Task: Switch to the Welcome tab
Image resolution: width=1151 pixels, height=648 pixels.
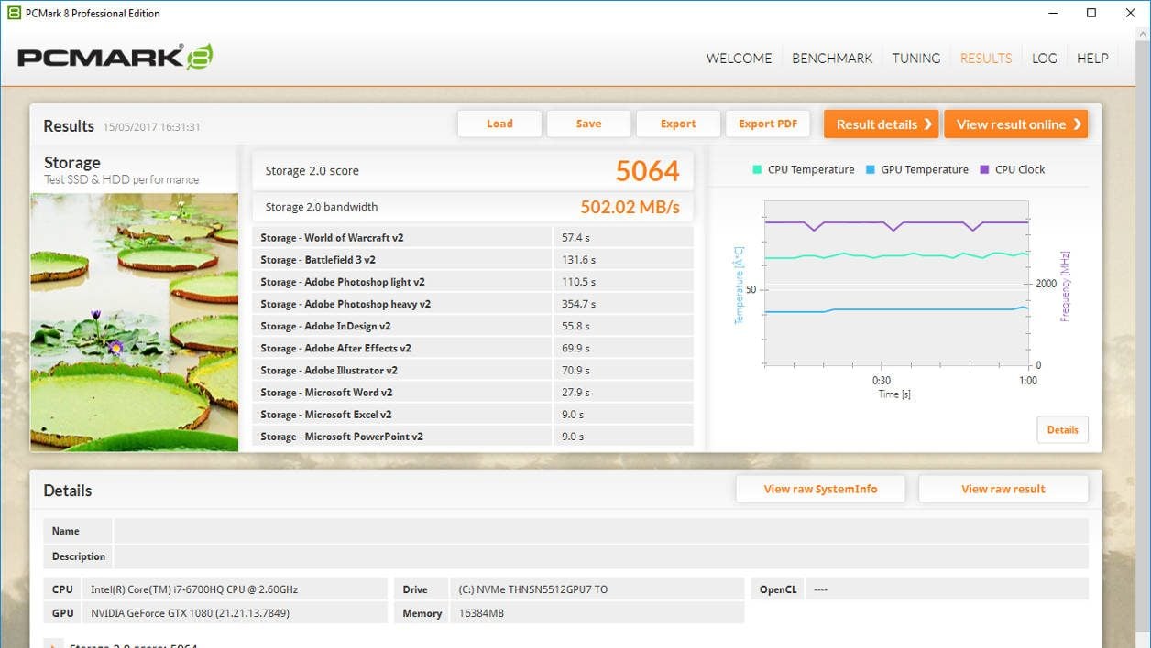Action: point(739,58)
